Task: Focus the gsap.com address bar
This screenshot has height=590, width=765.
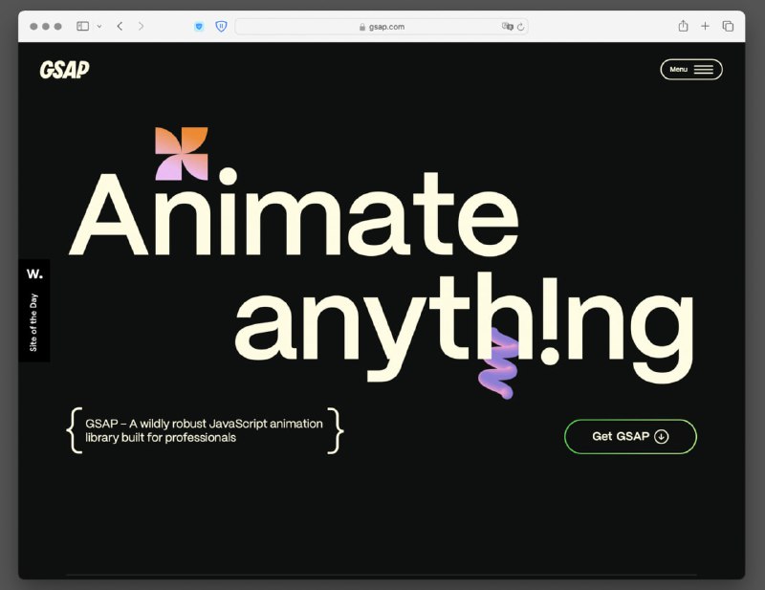Action: point(382,27)
